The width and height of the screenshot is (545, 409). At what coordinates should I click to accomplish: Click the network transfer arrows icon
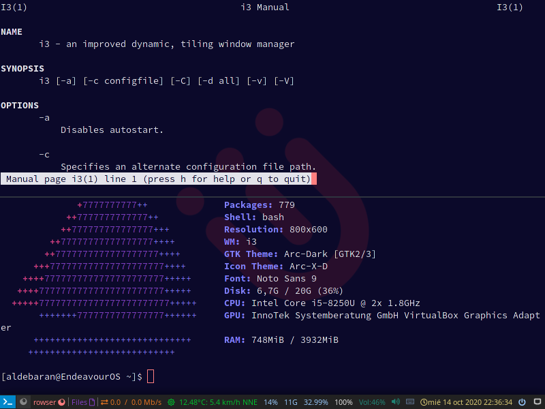point(104,402)
